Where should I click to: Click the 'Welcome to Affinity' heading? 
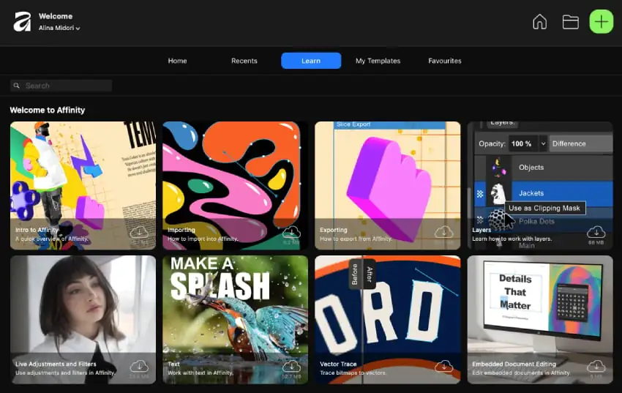pyautogui.click(x=48, y=111)
